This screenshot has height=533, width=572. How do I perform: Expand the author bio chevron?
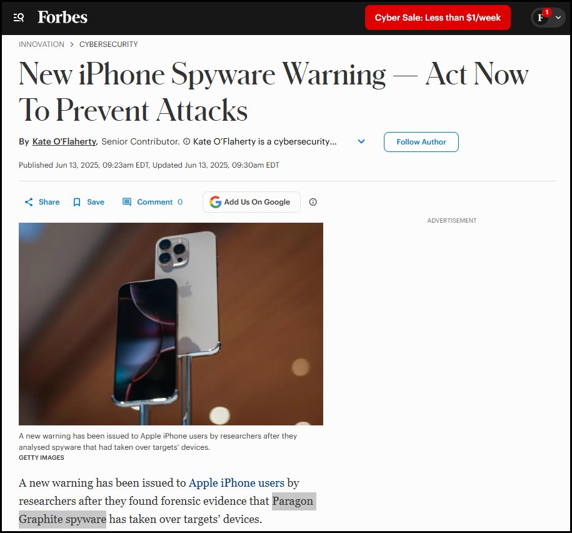(x=361, y=141)
